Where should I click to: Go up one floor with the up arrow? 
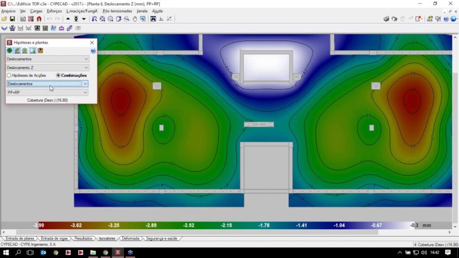pos(68,19)
